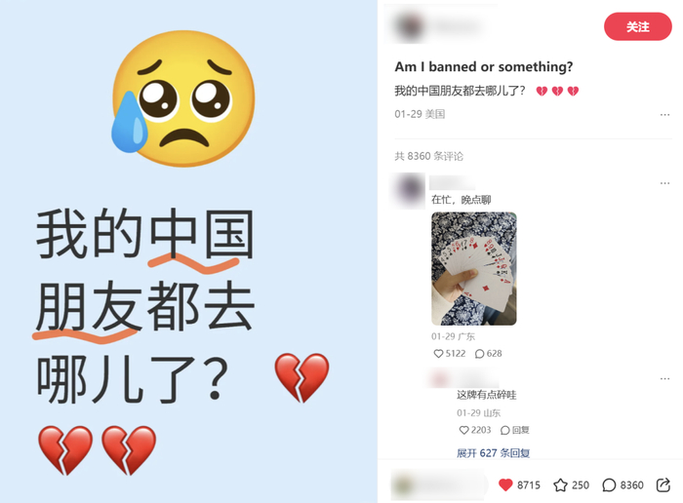Click the post author's blurred avatar at the top
Image resolution: width=683 pixels, height=503 pixels.
pyautogui.click(x=409, y=26)
